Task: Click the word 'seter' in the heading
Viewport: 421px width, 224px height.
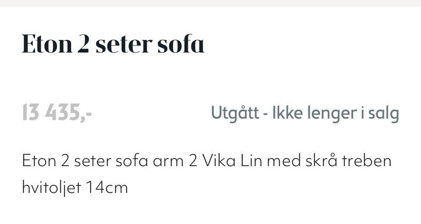Action: coord(123,45)
